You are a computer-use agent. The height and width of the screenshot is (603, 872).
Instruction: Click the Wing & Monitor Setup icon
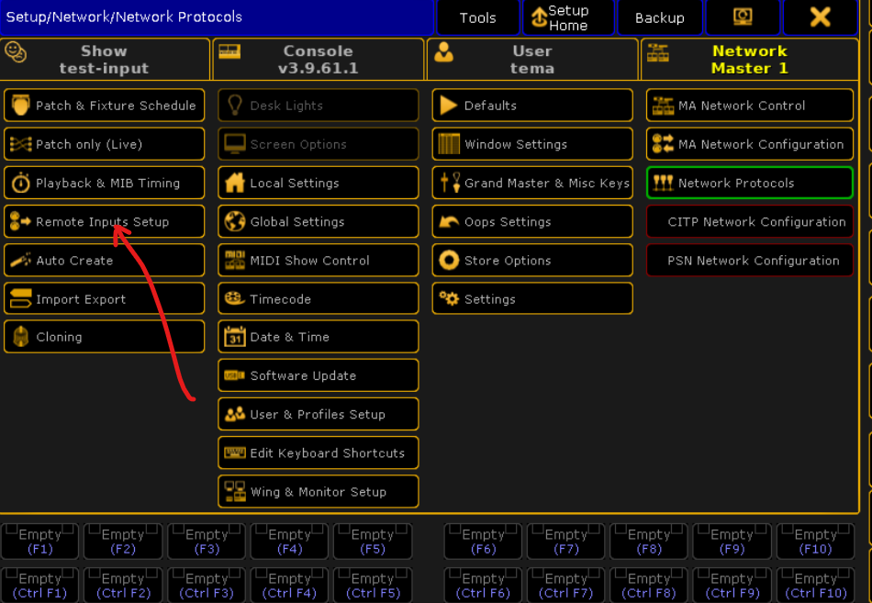tap(235, 492)
